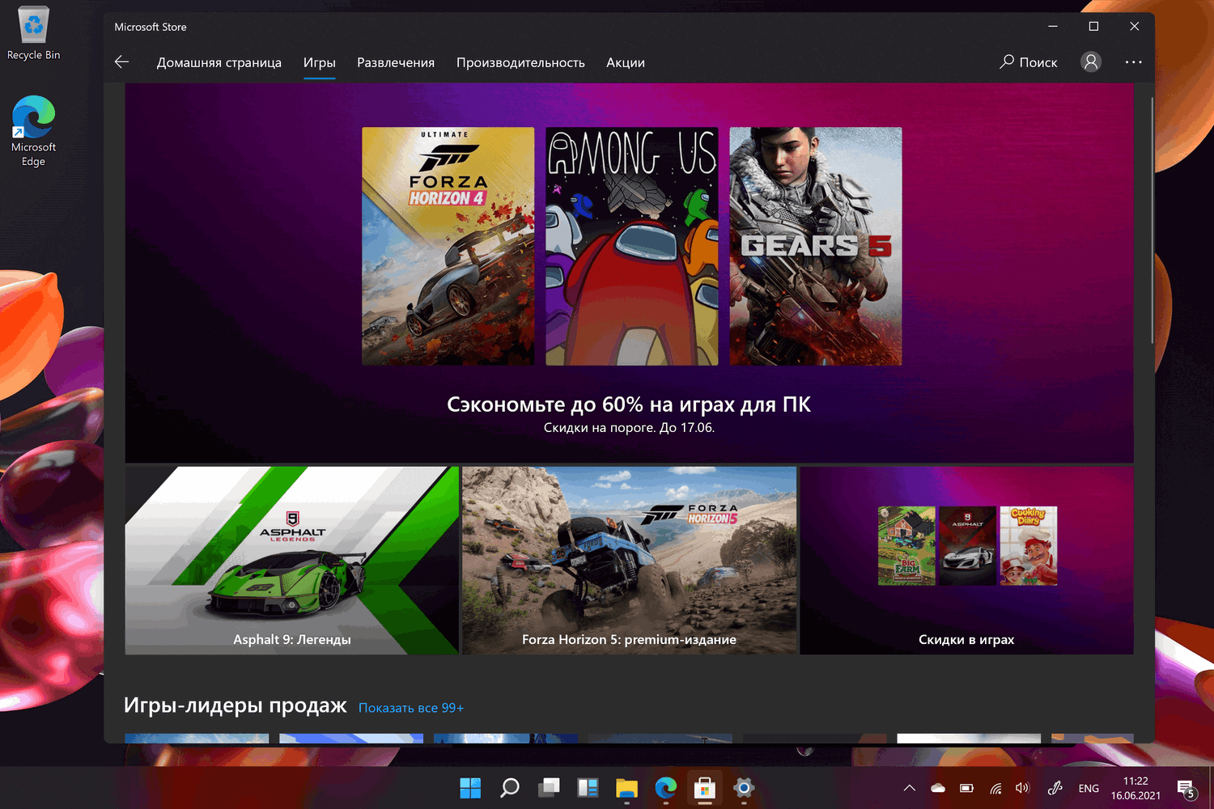Image resolution: width=1214 pixels, height=809 pixels.
Task: Select the Microsoft Edge desktop shortcut
Action: click(x=33, y=131)
